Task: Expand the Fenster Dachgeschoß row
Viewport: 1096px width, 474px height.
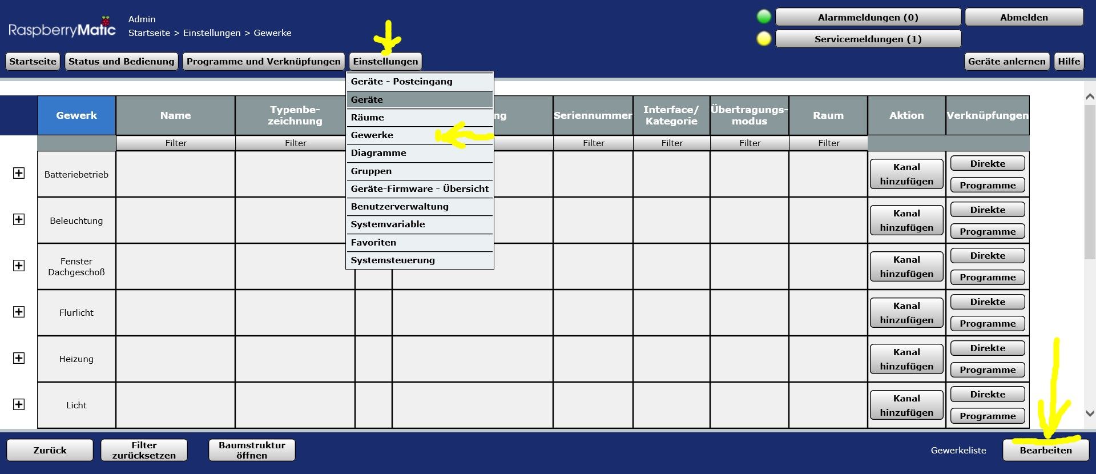Action: point(19,266)
